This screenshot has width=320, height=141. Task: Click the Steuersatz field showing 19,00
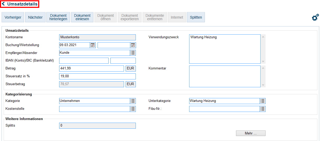[98, 76]
